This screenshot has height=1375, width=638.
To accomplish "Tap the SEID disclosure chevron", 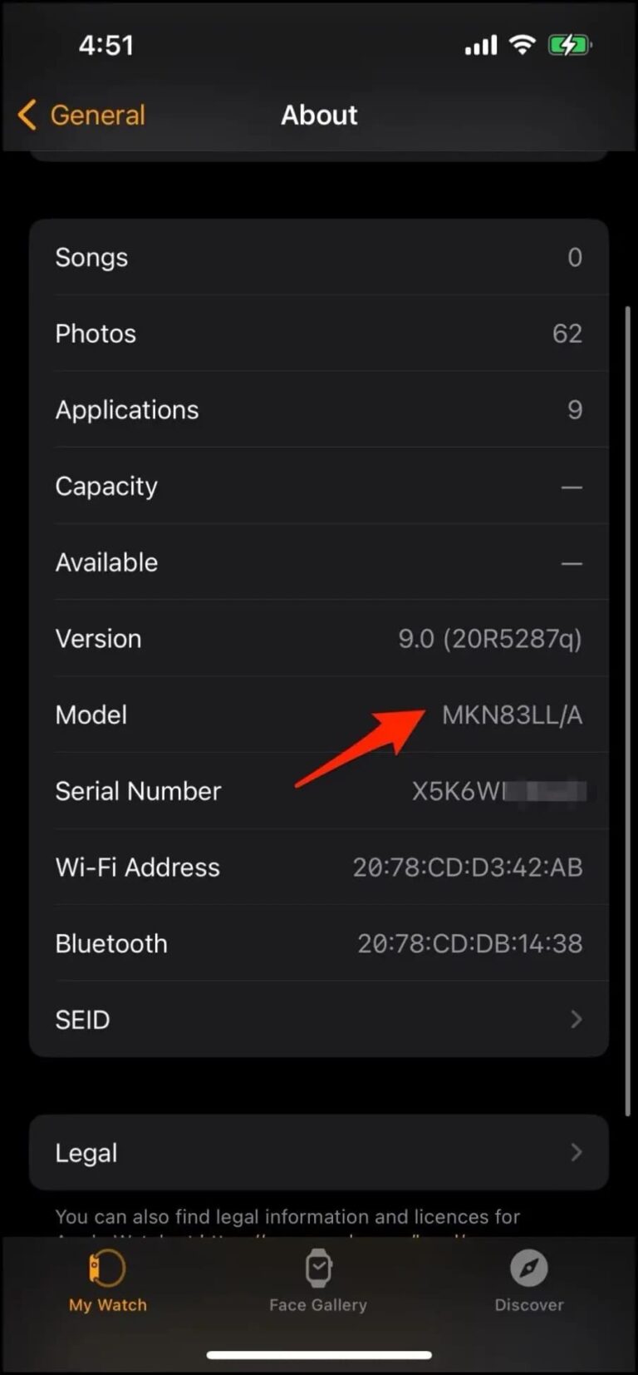I will pos(577,1019).
